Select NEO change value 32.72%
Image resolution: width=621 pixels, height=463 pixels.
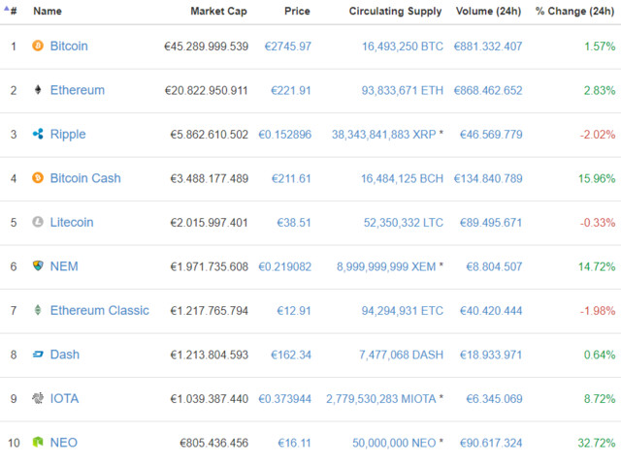597,443
